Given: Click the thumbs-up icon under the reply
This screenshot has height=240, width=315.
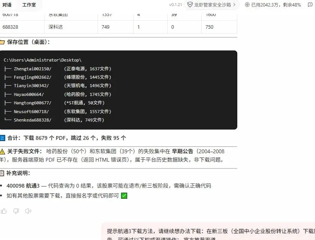Looking at the screenshot, I should tap(3, 211).
